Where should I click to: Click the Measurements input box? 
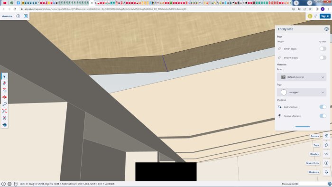coord(313,184)
